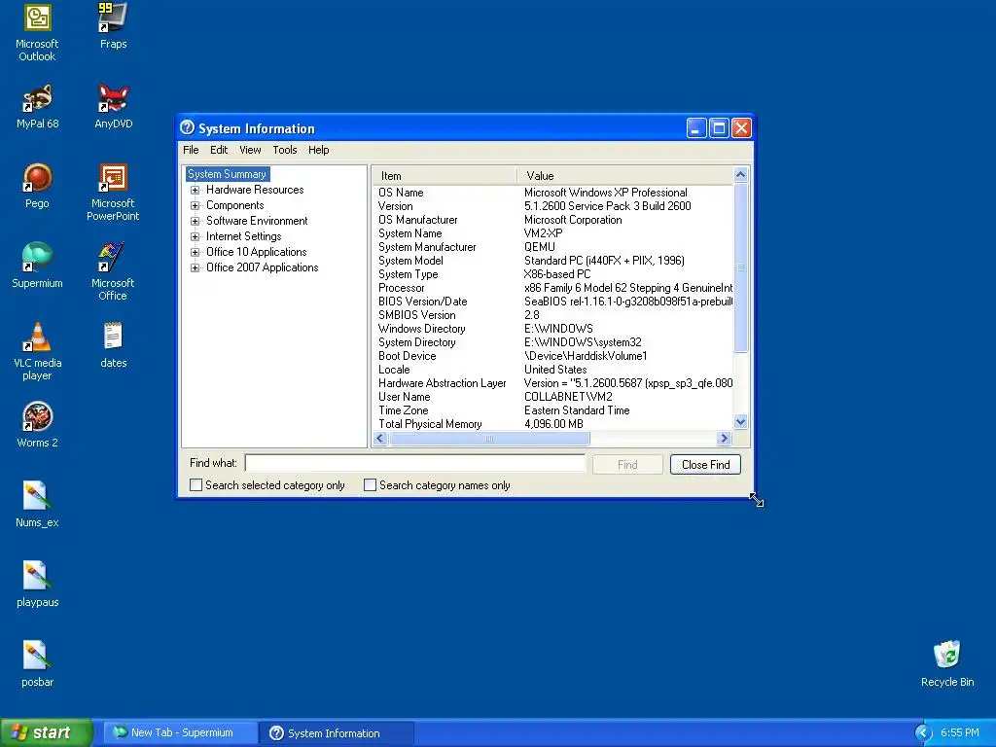996x747 pixels.
Task: Click the playpaus file icon
Action: point(37,584)
